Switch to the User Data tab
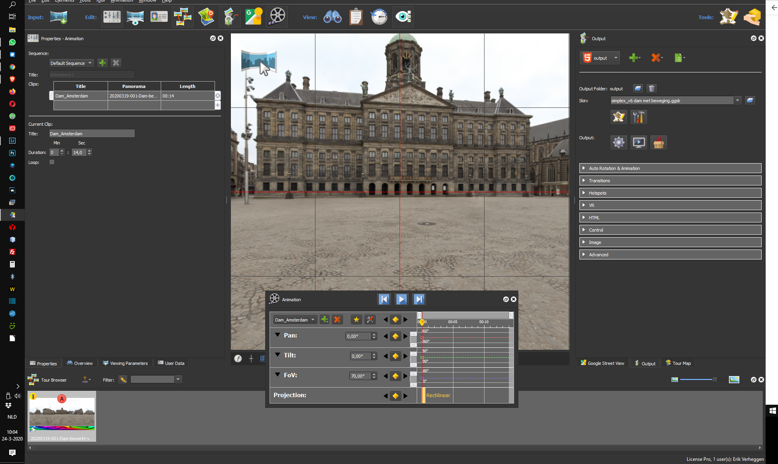The image size is (778, 464). [171, 363]
